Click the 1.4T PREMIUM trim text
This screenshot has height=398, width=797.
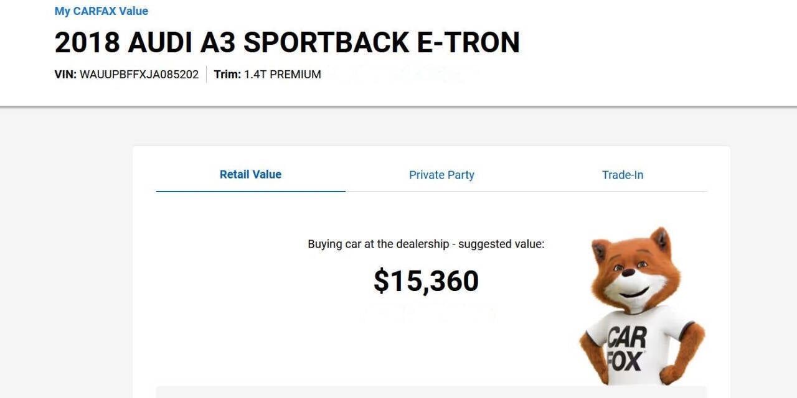pos(283,75)
